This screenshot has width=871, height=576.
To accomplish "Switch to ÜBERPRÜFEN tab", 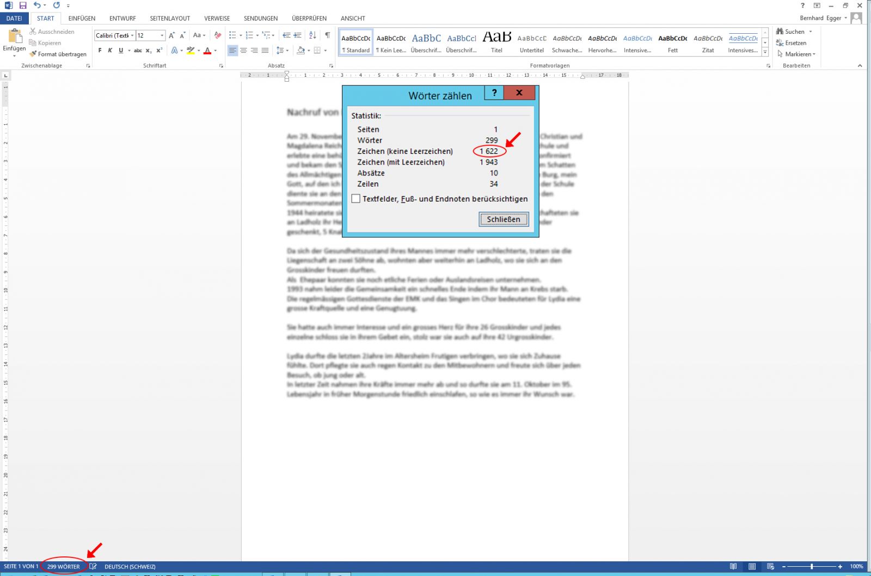I will click(309, 18).
